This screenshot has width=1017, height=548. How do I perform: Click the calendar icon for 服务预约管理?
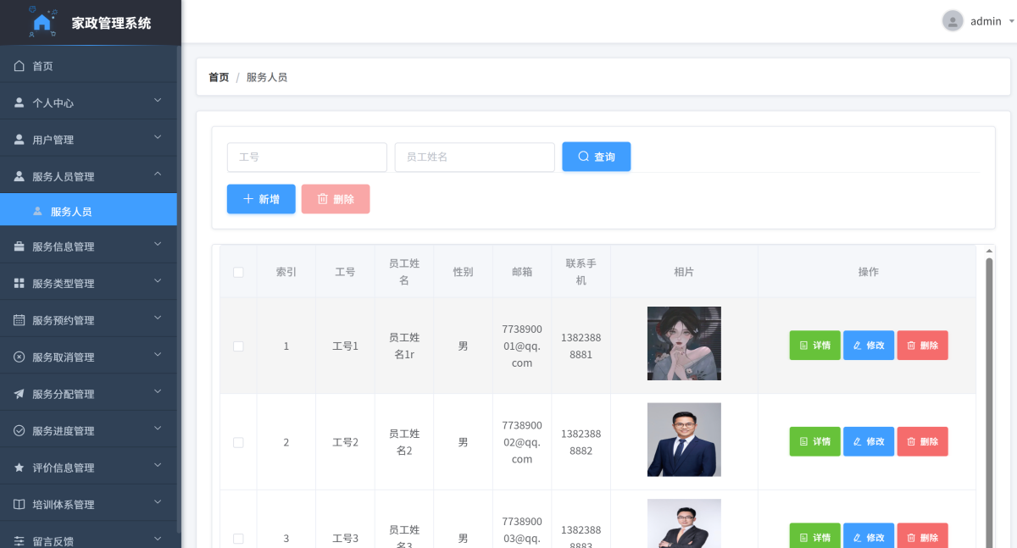point(19,320)
